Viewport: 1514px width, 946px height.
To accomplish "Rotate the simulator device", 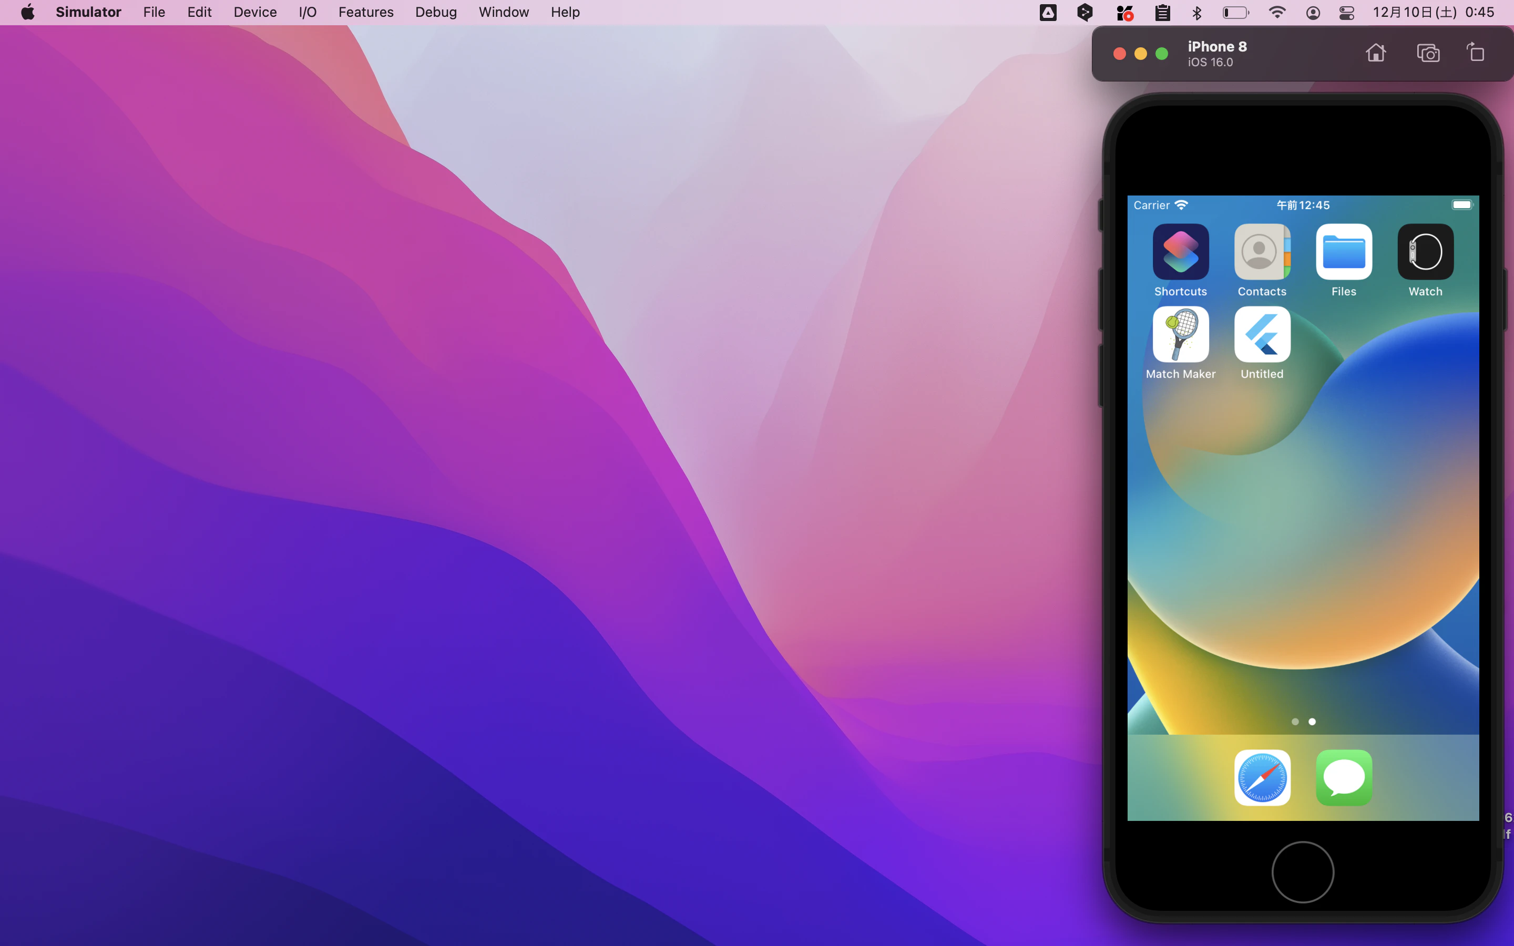I will (1476, 53).
